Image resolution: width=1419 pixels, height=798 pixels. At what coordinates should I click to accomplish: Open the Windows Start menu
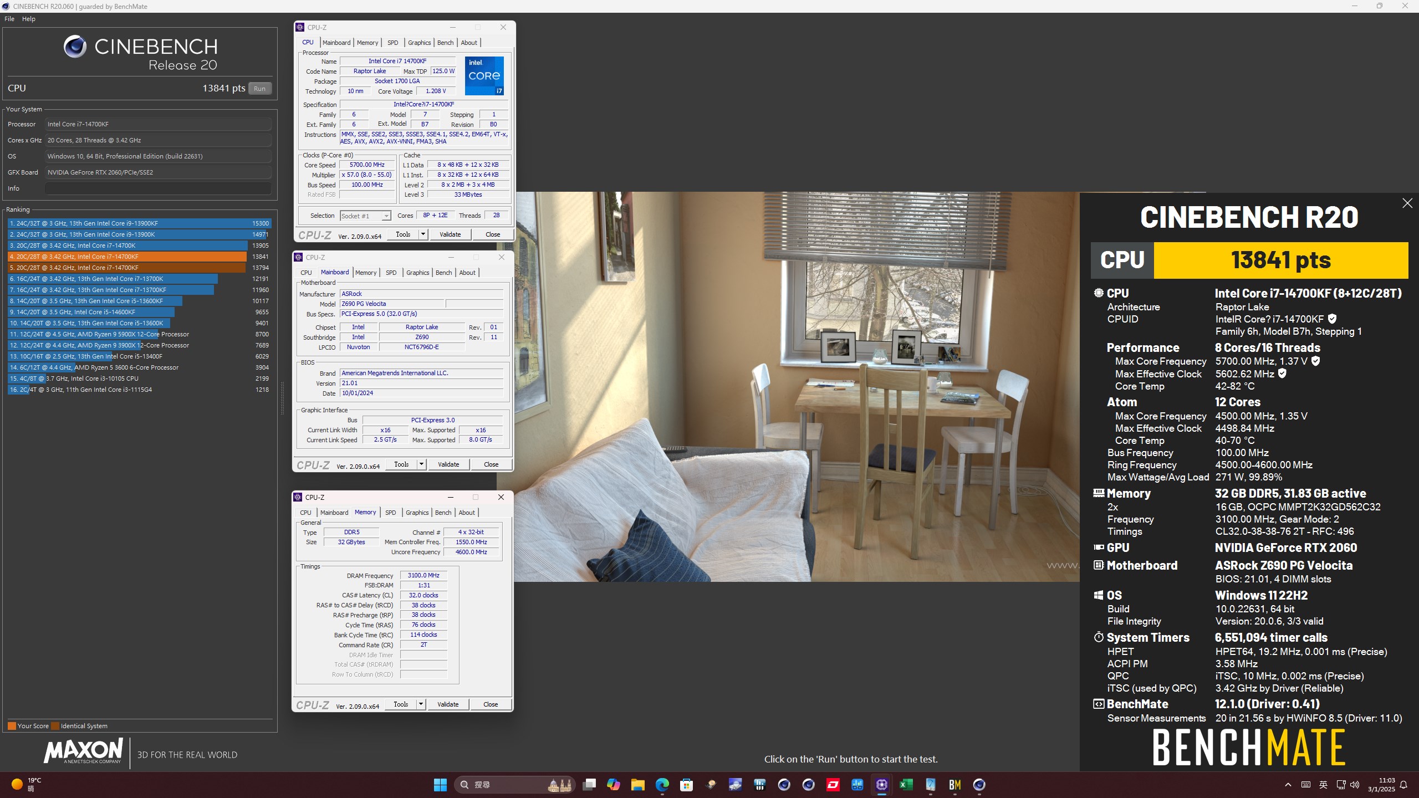tap(440, 785)
